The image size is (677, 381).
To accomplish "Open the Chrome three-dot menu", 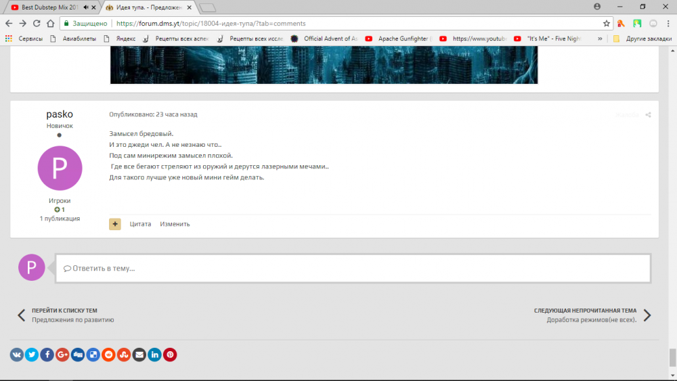I will click(668, 23).
